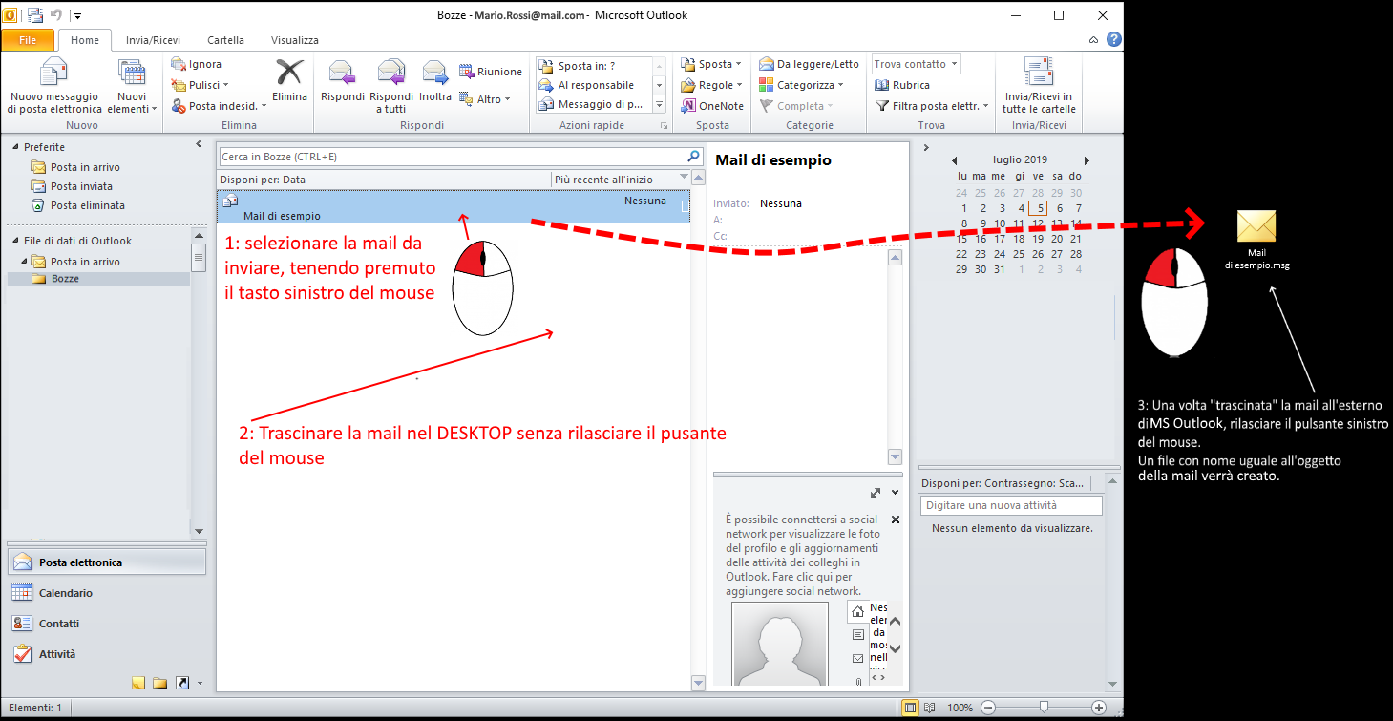
Task: Open the Calendario module
Action: (x=106, y=593)
